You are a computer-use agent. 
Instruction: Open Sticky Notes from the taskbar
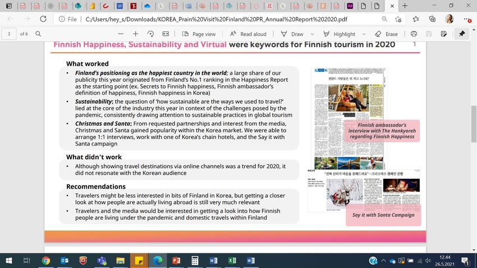pyautogui.click(x=139, y=260)
